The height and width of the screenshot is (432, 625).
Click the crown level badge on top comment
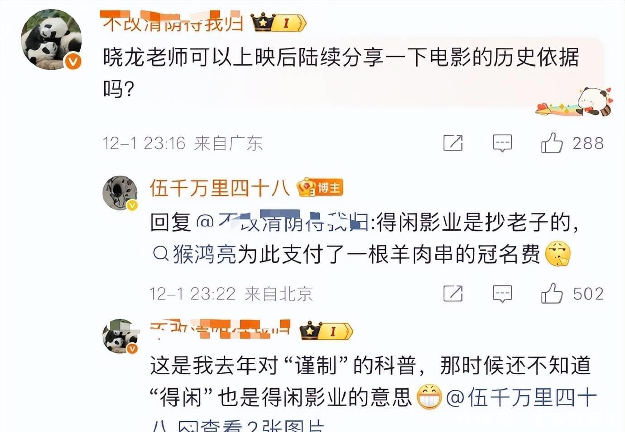coord(279,22)
